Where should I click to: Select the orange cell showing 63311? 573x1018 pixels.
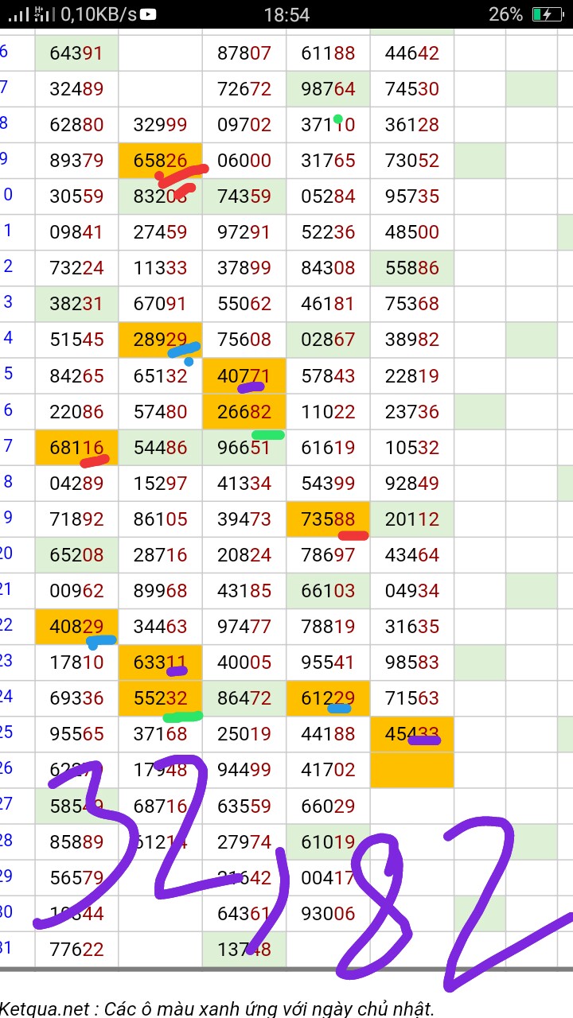pos(160,662)
